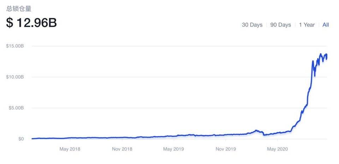The height and width of the screenshot is (164, 339).
Task: Show the 1 Year time range
Action: 307,25
